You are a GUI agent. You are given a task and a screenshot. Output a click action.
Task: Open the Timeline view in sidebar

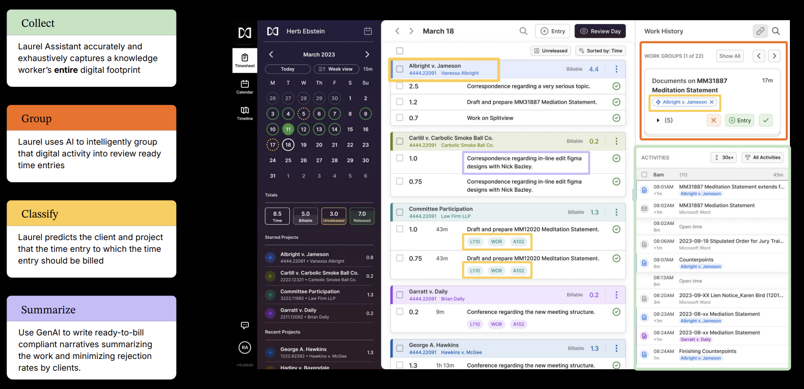(245, 113)
